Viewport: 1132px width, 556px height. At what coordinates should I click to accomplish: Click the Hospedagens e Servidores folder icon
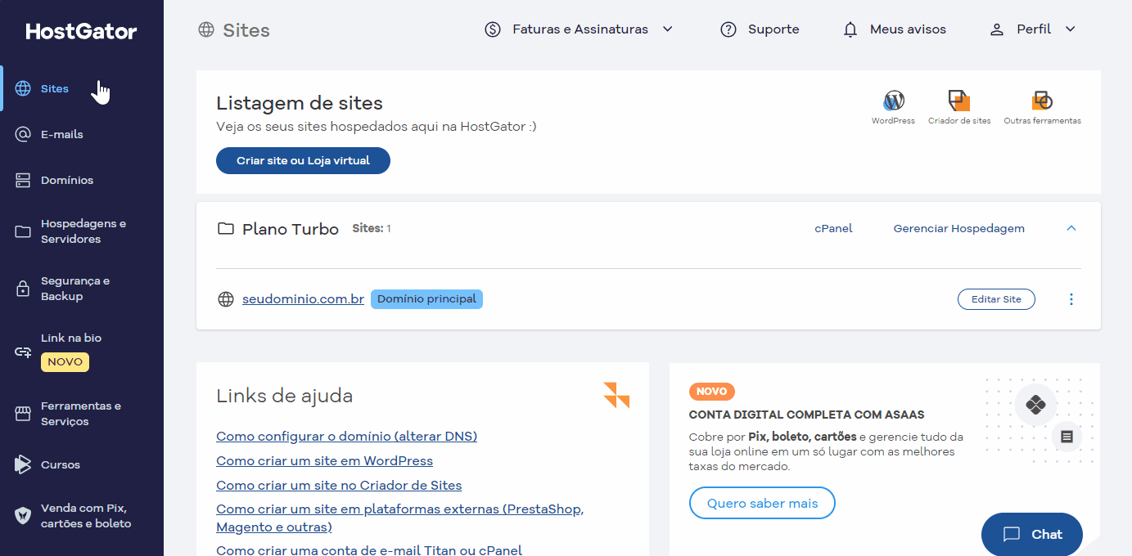click(23, 231)
